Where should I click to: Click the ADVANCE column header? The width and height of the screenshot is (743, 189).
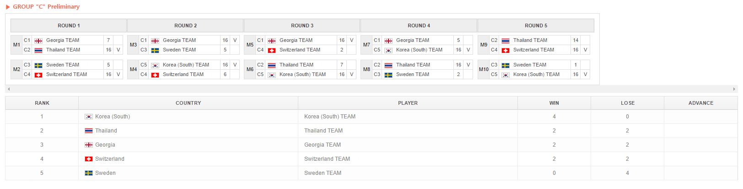tap(700, 103)
